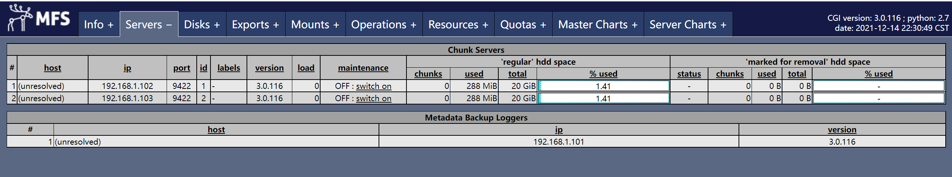Viewport: 952px width, 177px height.
Task: Open the Exports tab
Action: pyautogui.click(x=255, y=25)
